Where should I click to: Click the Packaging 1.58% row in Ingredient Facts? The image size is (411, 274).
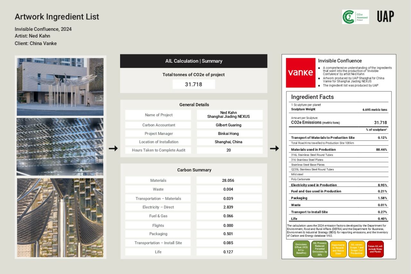[339, 198]
